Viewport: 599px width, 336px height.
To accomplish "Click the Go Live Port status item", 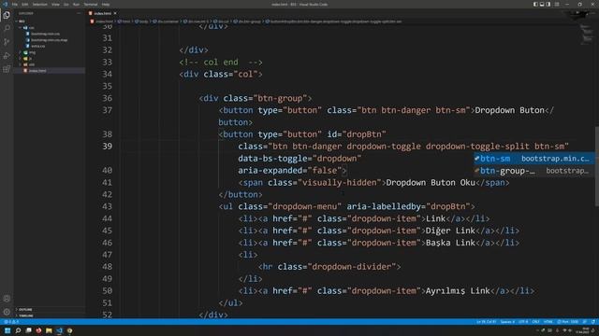I will 568,322.
